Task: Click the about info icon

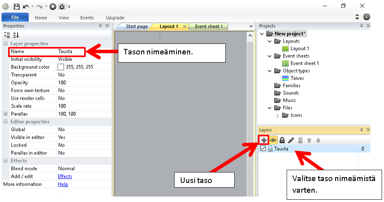Action: [x=366, y=17]
